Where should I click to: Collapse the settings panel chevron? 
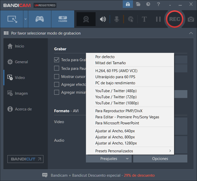pyautogui.click(x=191, y=33)
